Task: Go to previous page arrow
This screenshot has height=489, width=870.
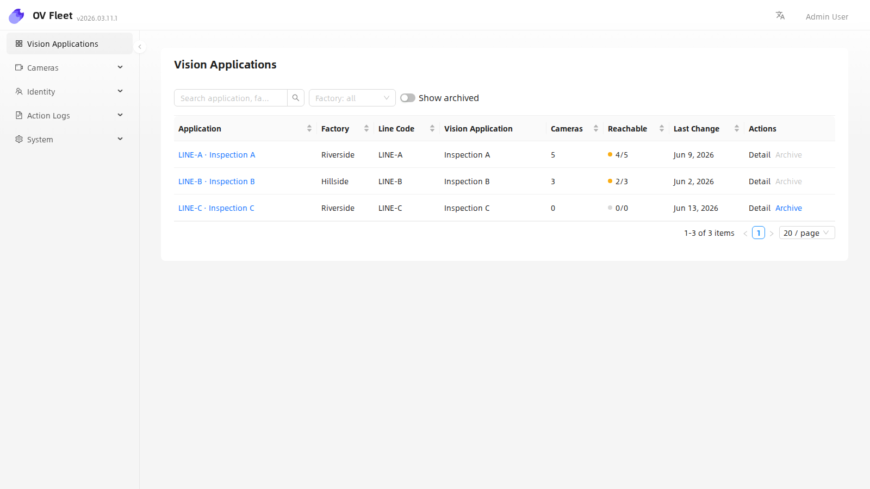Action: [x=745, y=233]
